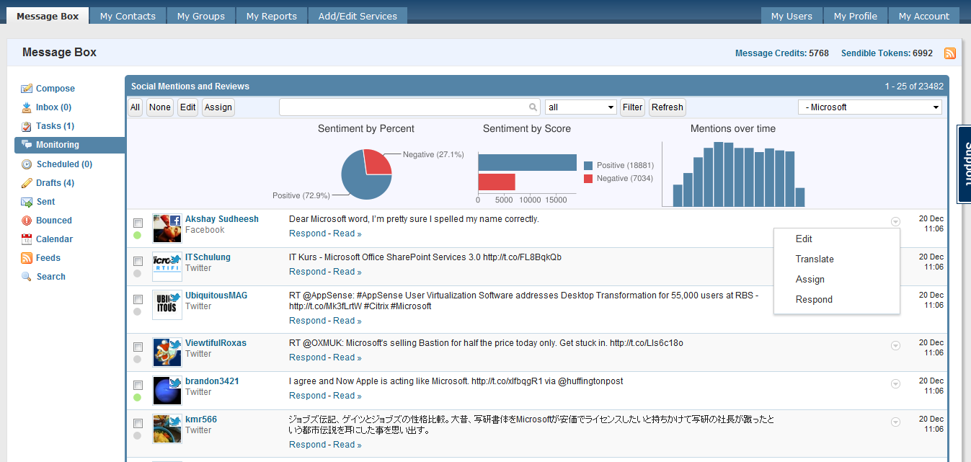Open the '- Microsoft' monitor dropdown
The height and width of the screenshot is (462, 971).
[x=870, y=107]
